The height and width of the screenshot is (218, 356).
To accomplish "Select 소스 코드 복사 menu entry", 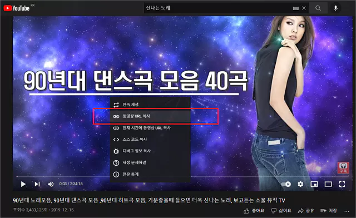I will (150, 140).
